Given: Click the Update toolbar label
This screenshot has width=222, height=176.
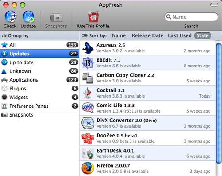Looking at the screenshot, I should (x=28, y=26).
